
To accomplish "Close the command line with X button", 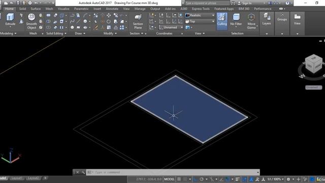I will click(77, 172).
